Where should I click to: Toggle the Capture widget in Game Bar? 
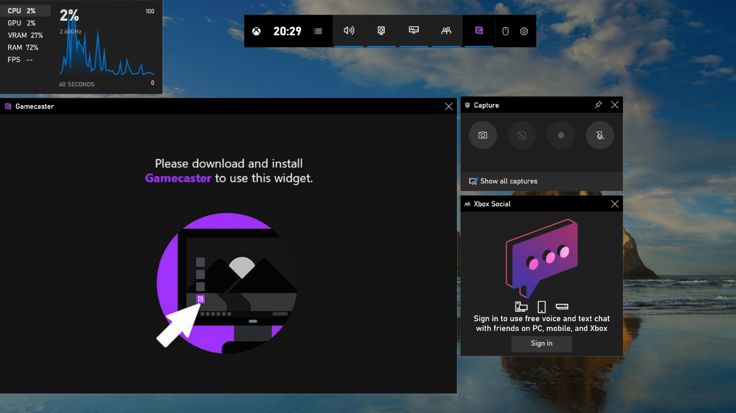(381, 30)
